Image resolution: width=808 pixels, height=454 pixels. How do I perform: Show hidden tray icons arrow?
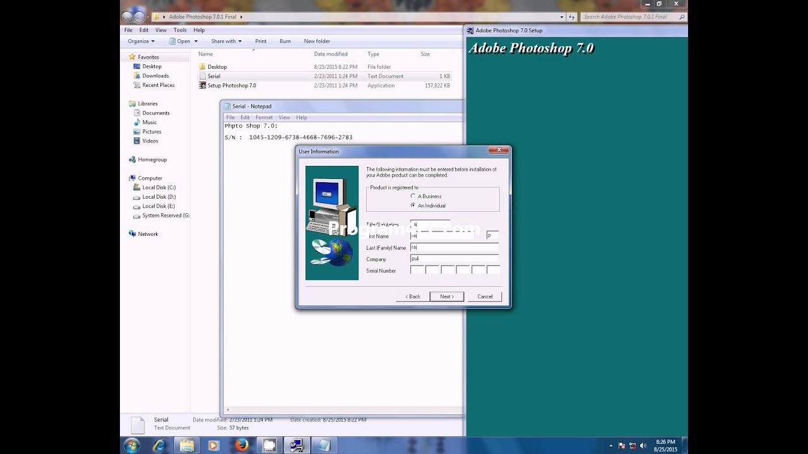pyautogui.click(x=610, y=446)
